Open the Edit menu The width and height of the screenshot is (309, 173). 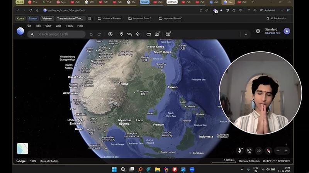click(38, 26)
